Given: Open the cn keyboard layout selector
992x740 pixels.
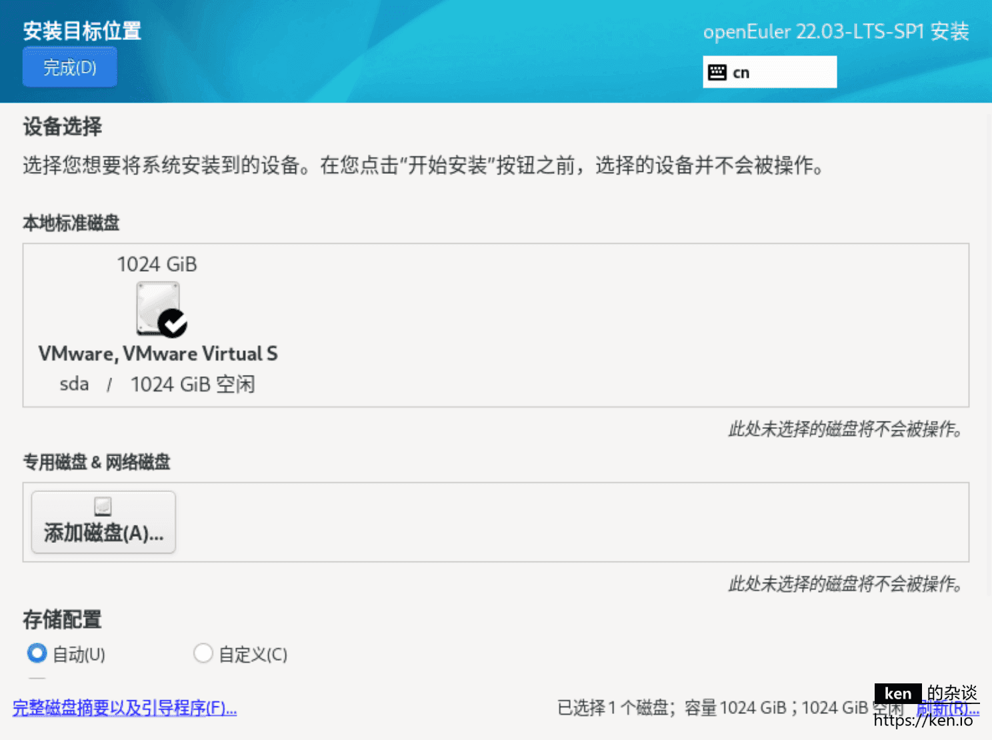Looking at the screenshot, I should click(769, 72).
